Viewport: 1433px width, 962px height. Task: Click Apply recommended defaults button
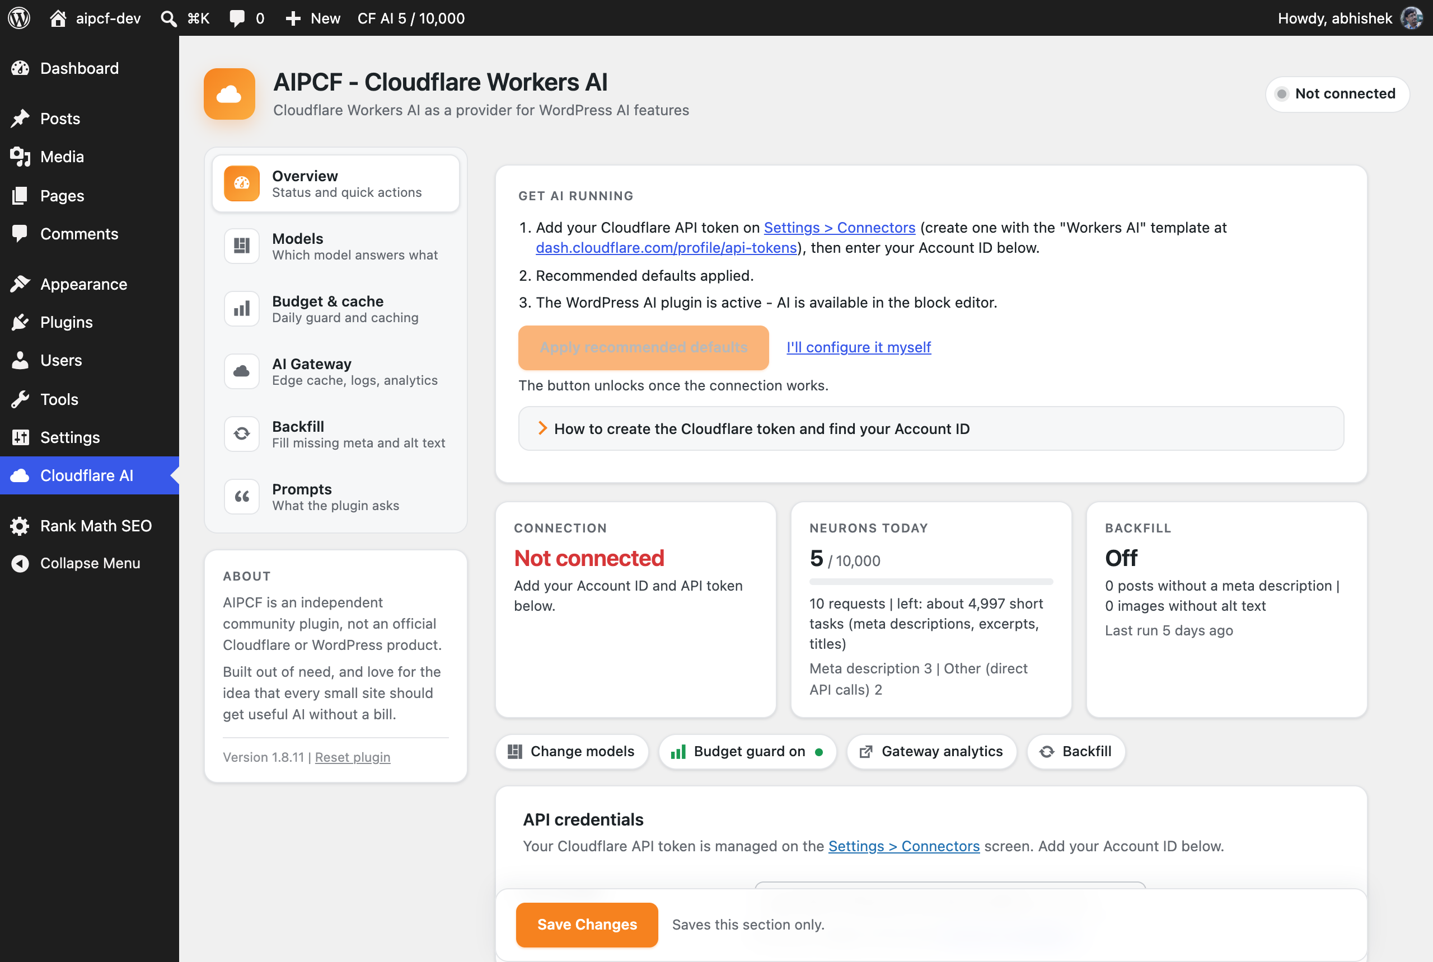coord(643,347)
